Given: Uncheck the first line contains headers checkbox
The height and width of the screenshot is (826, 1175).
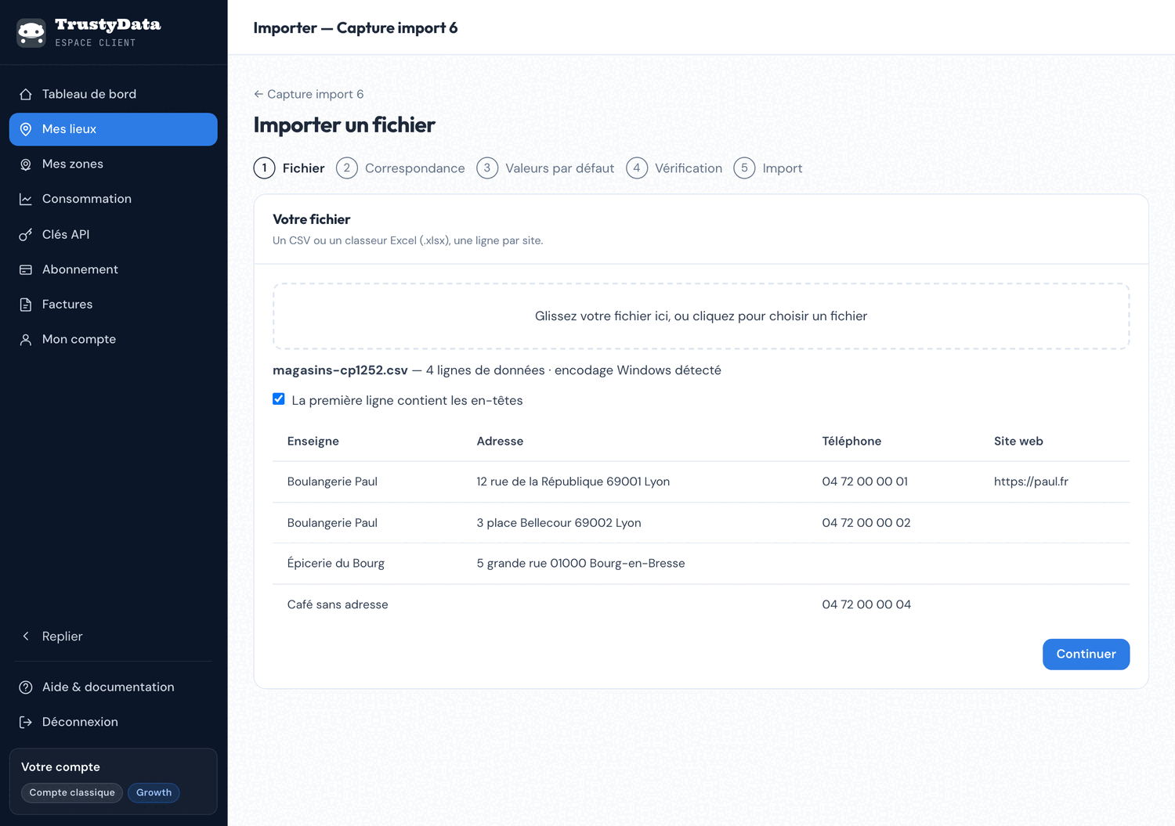Looking at the screenshot, I should [x=279, y=399].
